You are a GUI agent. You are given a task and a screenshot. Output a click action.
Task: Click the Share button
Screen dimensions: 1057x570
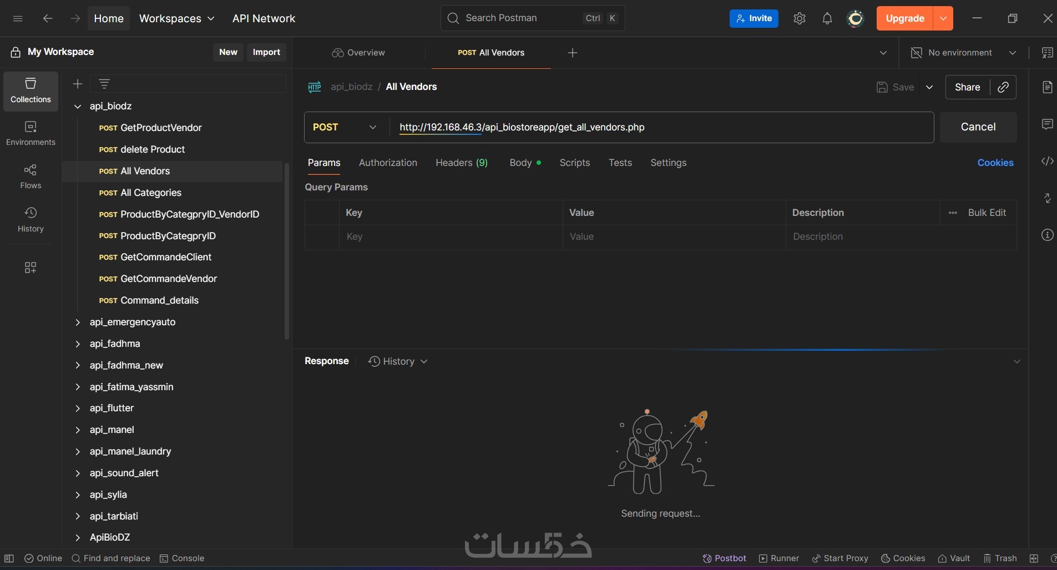(x=968, y=87)
